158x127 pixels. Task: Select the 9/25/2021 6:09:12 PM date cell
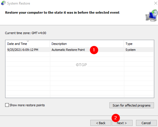coord(23,50)
